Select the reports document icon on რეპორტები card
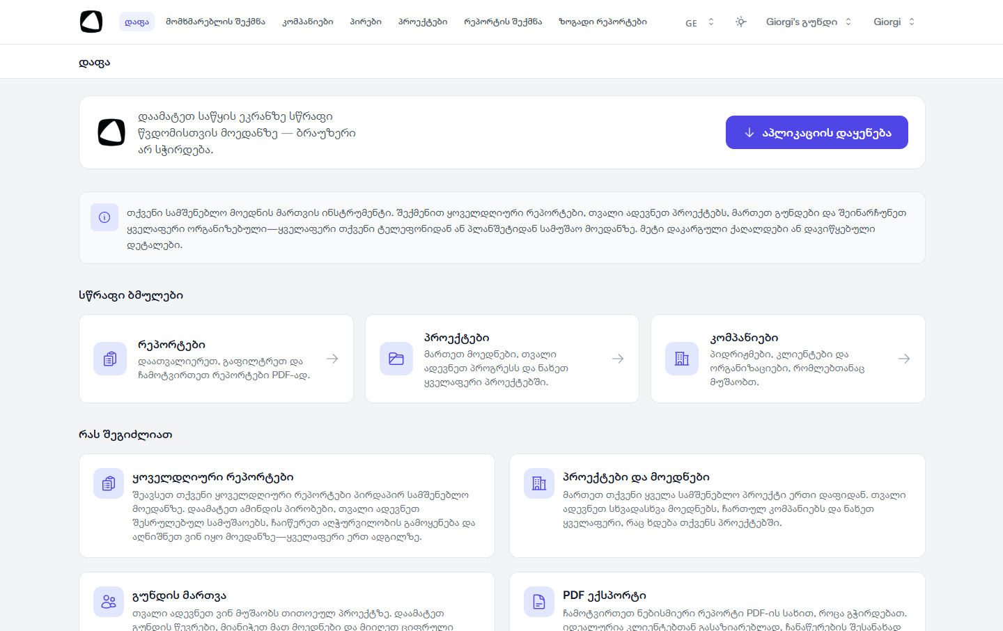 click(110, 359)
